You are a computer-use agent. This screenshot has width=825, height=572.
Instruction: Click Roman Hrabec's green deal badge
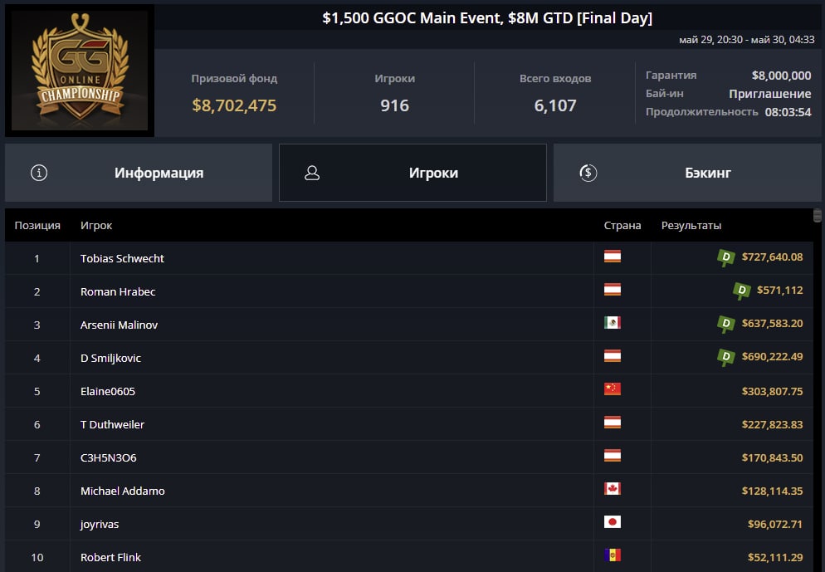741,291
